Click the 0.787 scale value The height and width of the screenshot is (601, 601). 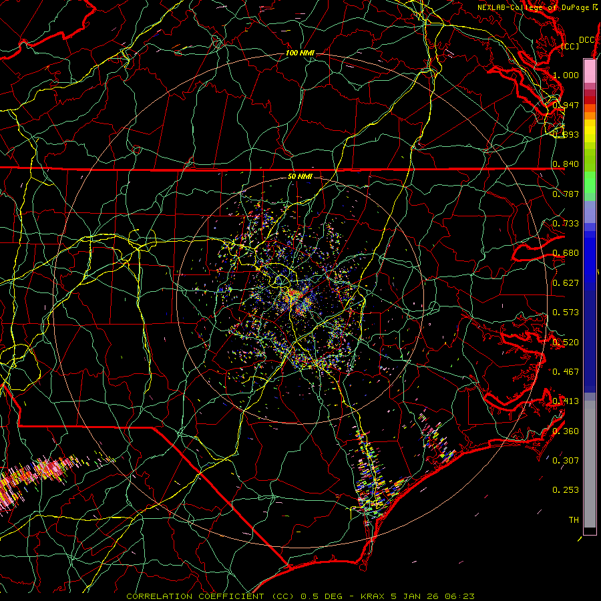pyautogui.click(x=566, y=194)
